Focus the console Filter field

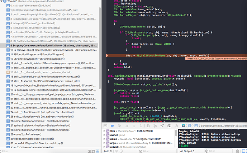219,151
